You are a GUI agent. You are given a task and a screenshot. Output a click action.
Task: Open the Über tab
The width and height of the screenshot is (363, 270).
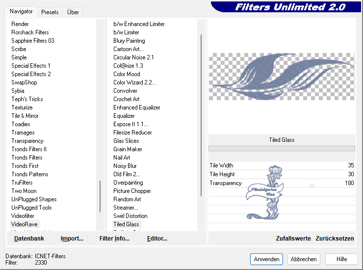[x=73, y=12]
